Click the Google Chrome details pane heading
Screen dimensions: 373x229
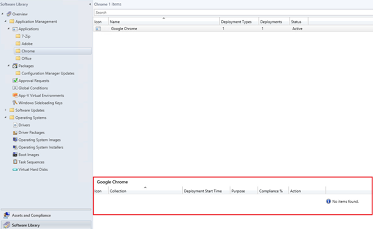[112, 182]
